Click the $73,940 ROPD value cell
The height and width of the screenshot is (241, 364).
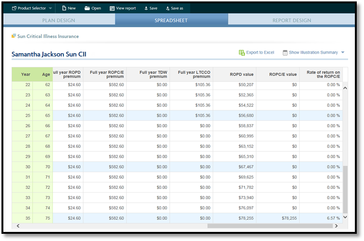click(x=235, y=197)
